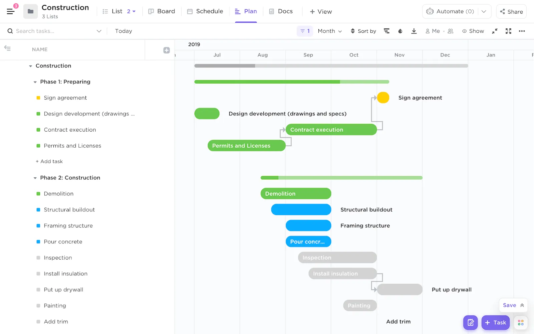Open the Automate dropdown arrow
Viewport: 534px width, 334px height.
pos(484,11)
